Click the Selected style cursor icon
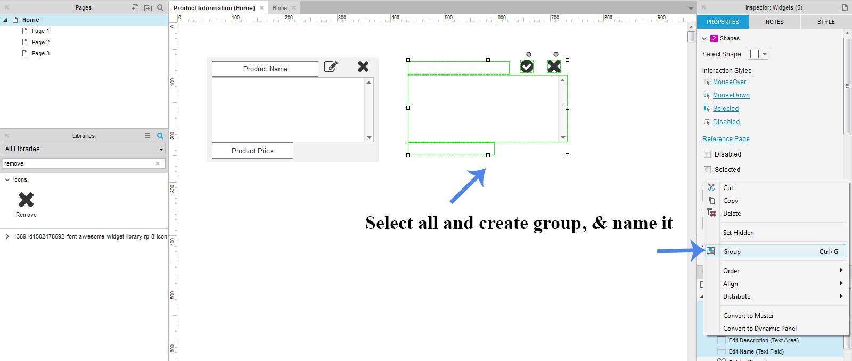Viewport: 852px width, 361px height. click(x=707, y=109)
